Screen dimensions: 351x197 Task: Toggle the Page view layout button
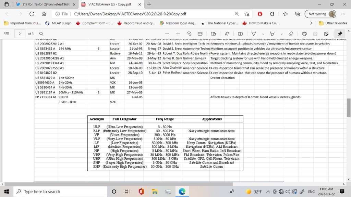[214, 34]
